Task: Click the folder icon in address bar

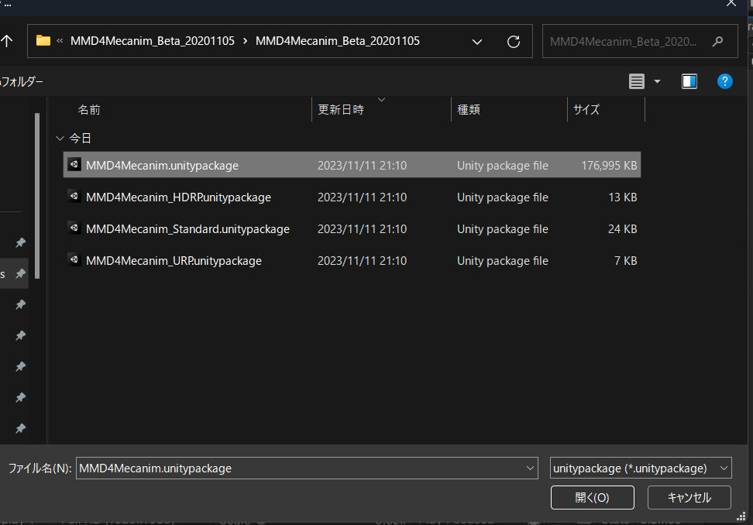Action: point(43,41)
